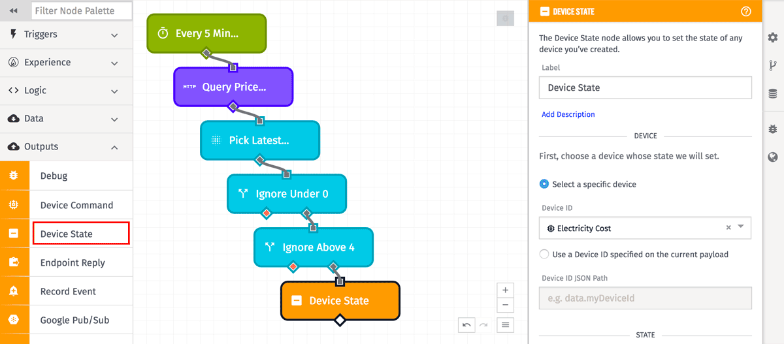This screenshot has width=784, height=344.
Task: Pick Record Event in the Outputs list
Action: [x=68, y=291]
